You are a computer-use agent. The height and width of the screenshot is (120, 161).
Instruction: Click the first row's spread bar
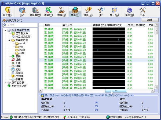[109, 29]
